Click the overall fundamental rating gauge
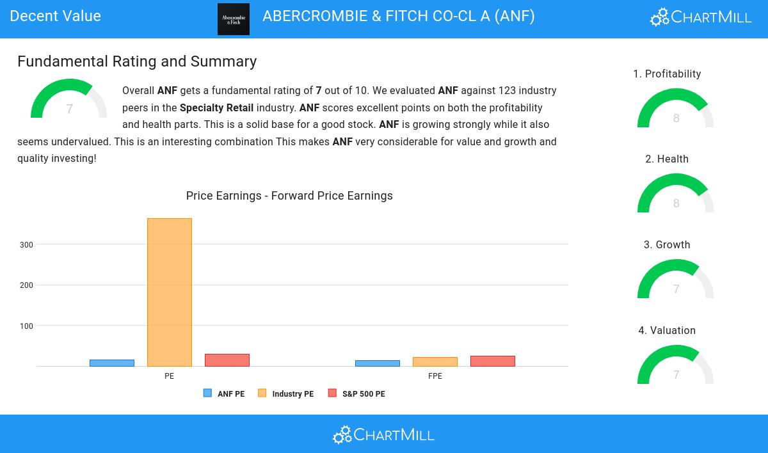 69,100
